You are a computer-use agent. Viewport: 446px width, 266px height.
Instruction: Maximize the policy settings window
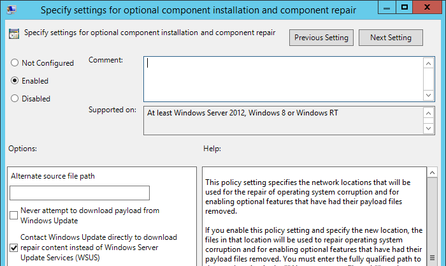coord(404,8)
